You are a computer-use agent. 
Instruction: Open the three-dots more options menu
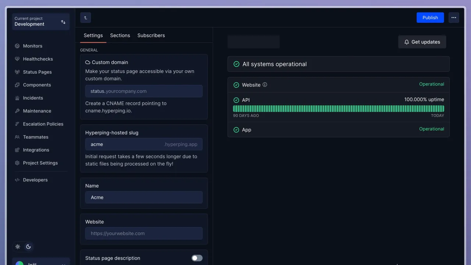point(454,18)
